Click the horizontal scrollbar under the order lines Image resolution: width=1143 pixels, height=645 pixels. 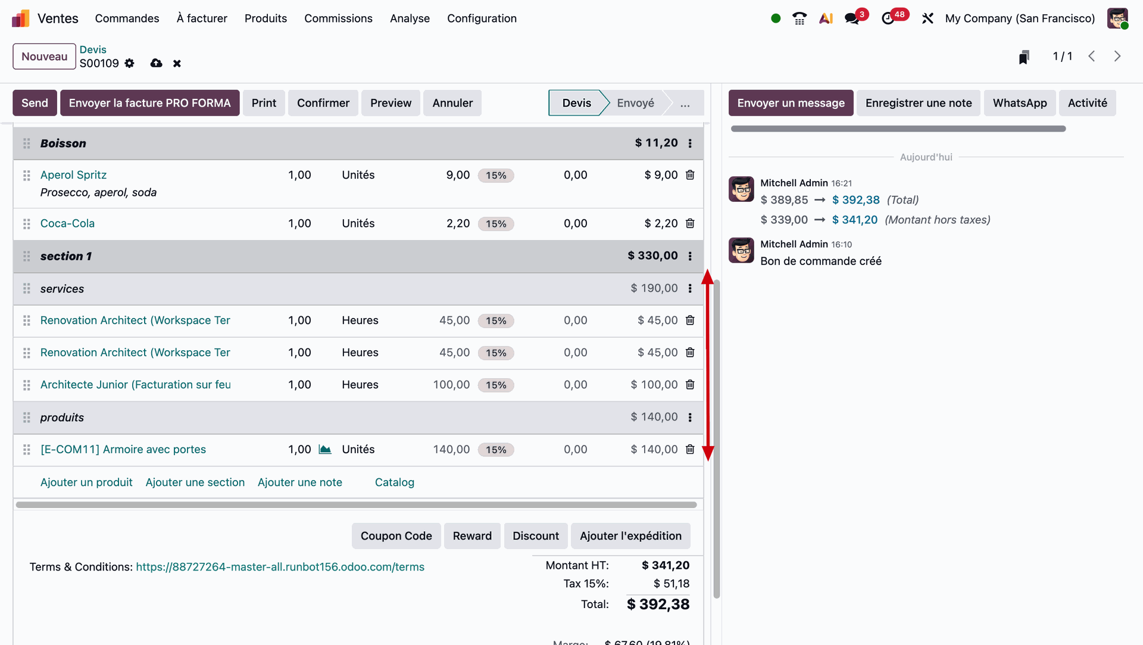point(356,505)
